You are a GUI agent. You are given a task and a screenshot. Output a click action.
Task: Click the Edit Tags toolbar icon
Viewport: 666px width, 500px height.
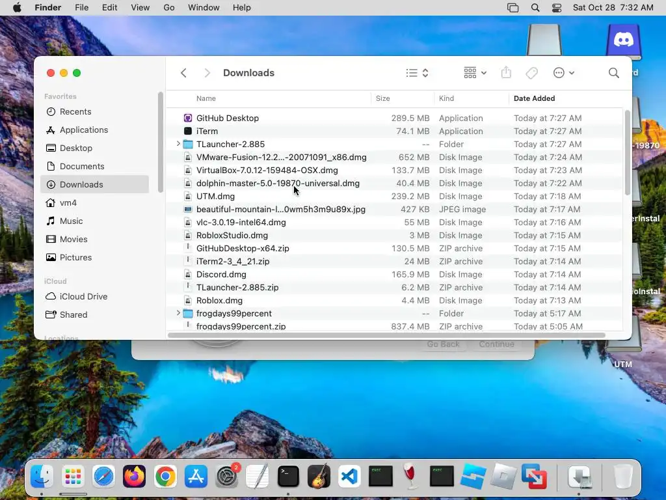531,73
